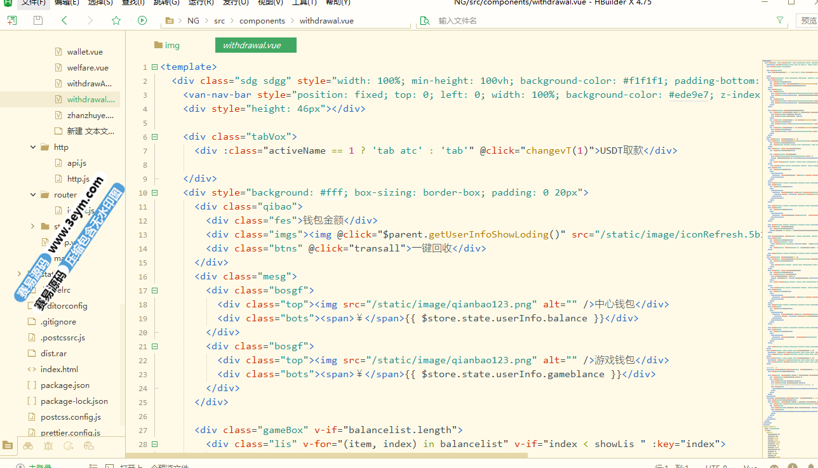Click the green filter funnel icon

point(780,20)
